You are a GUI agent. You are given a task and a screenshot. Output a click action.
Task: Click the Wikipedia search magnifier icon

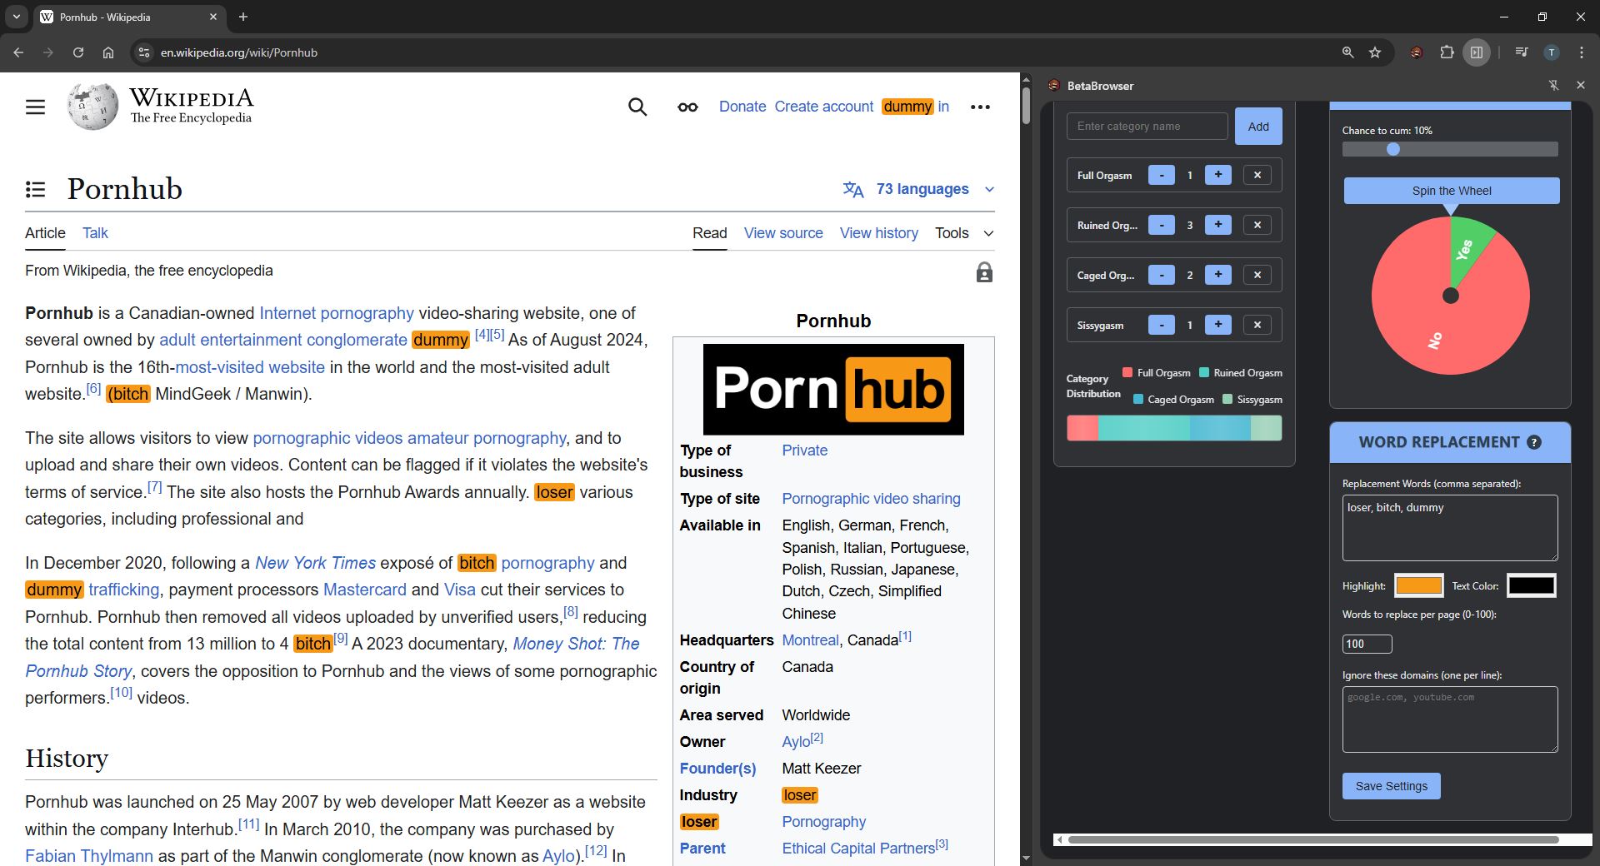[x=637, y=107]
